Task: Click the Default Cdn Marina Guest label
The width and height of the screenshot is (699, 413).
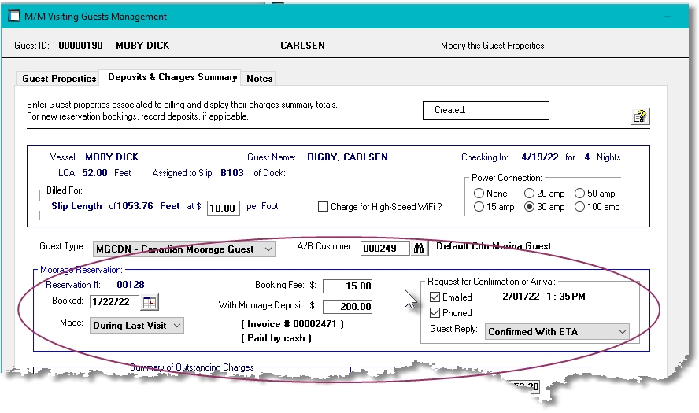Action: coord(494,246)
